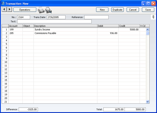This screenshot has height=113, width=157.
Task: Click the Difference value -3325.00
Action: click(28, 109)
